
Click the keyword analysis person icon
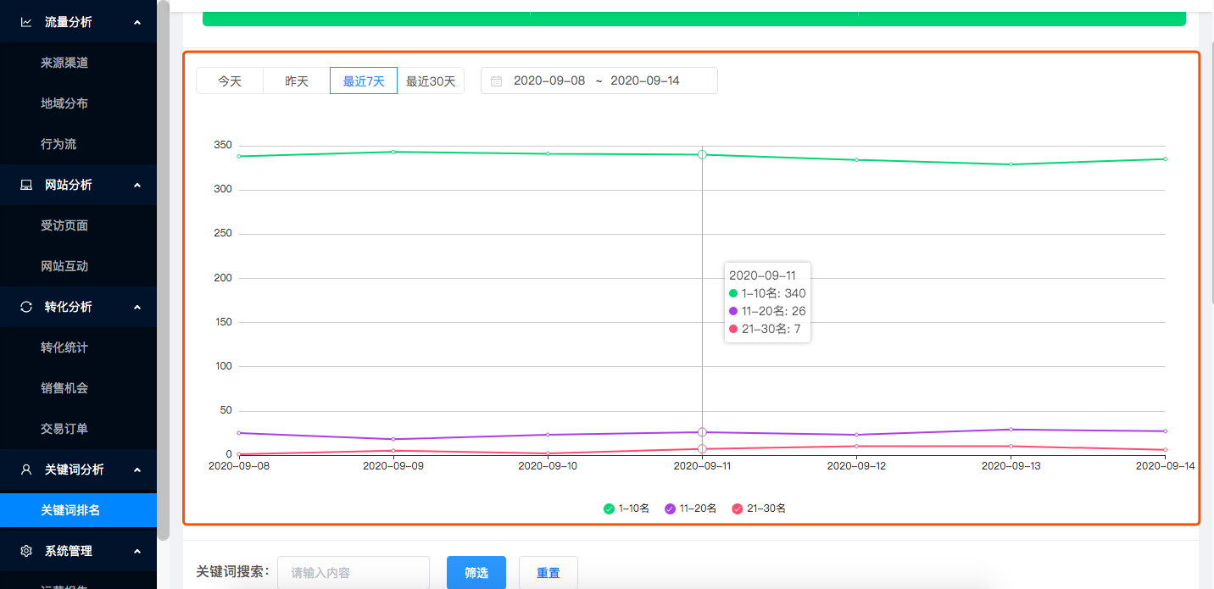pyautogui.click(x=26, y=470)
